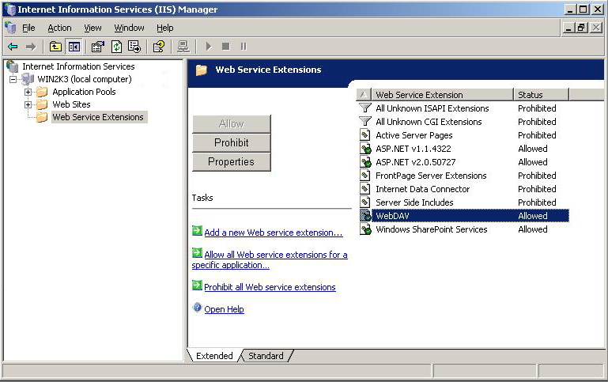Restore the inner MDI window button
The image size is (608, 382).
pyautogui.click(x=582, y=28)
